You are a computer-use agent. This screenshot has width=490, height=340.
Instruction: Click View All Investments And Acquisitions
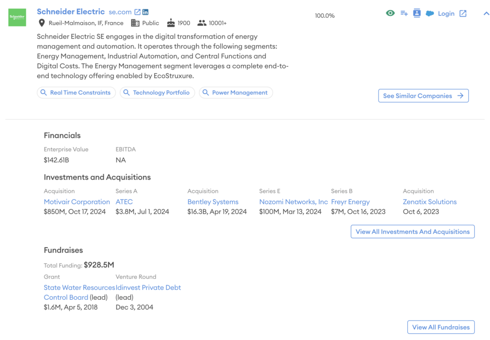412,231
